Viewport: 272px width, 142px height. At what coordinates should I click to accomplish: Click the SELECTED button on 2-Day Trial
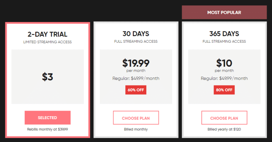coord(47,118)
